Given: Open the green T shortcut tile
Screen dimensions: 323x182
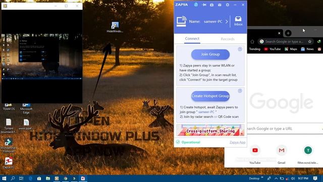Looking at the screenshot, I should tap(308, 154).
